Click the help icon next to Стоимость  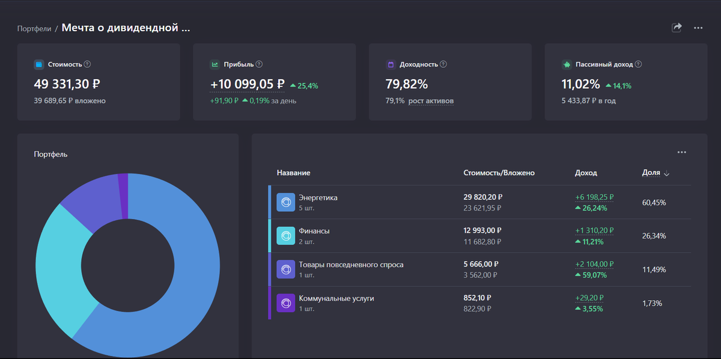[x=87, y=64]
